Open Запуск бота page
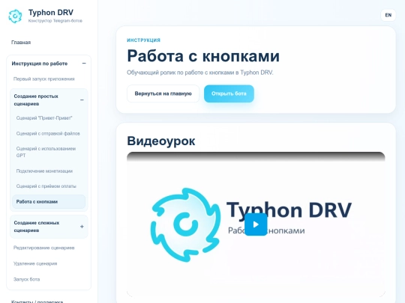 (26, 279)
